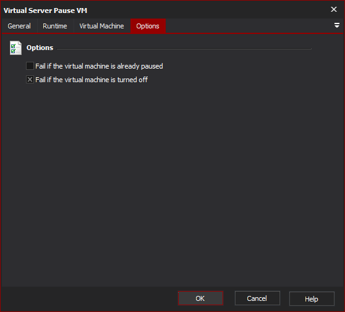This screenshot has height=312, width=345.
Task: Click the bold Options section heading
Action: [x=40, y=48]
